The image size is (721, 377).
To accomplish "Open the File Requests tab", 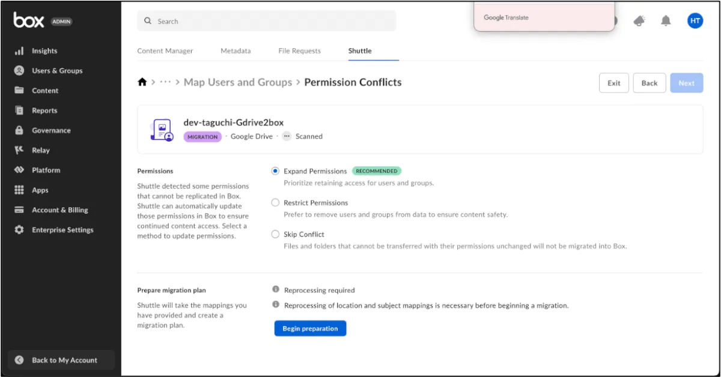I will coord(299,51).
